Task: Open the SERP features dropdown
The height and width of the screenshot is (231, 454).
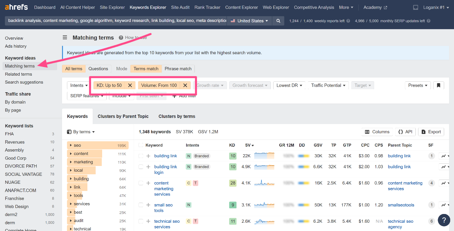Action: pyautogui.click(x=87, y=96)
